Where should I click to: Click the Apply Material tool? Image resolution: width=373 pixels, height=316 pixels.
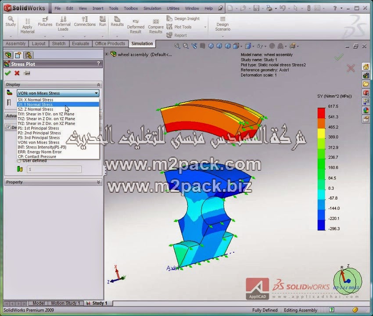click(27, 26)
